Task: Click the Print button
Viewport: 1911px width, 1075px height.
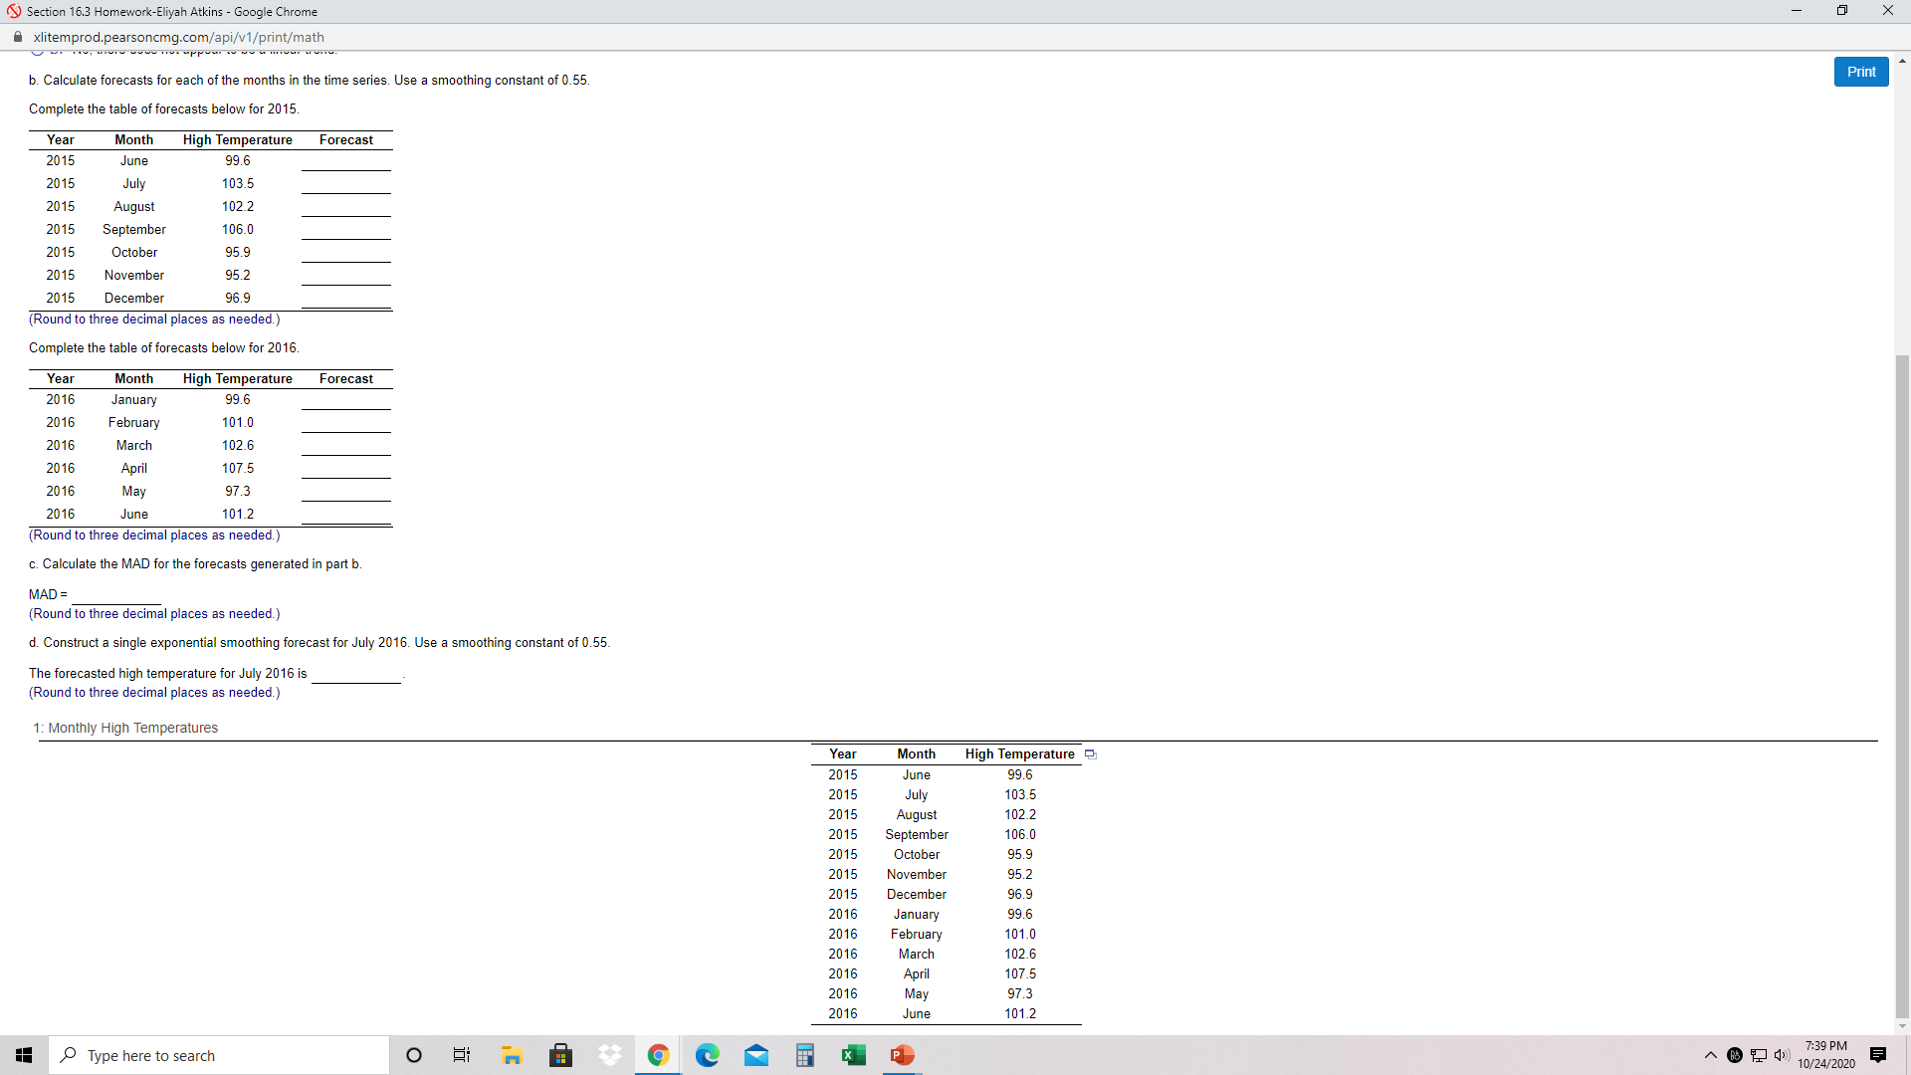Action: (1860, 72)
